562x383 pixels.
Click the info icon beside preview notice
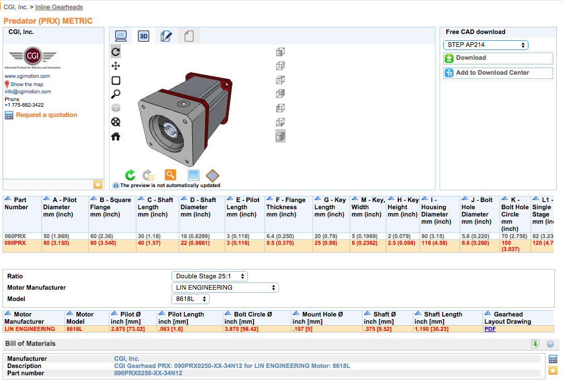pyautogui.click(x=116, y=185)
